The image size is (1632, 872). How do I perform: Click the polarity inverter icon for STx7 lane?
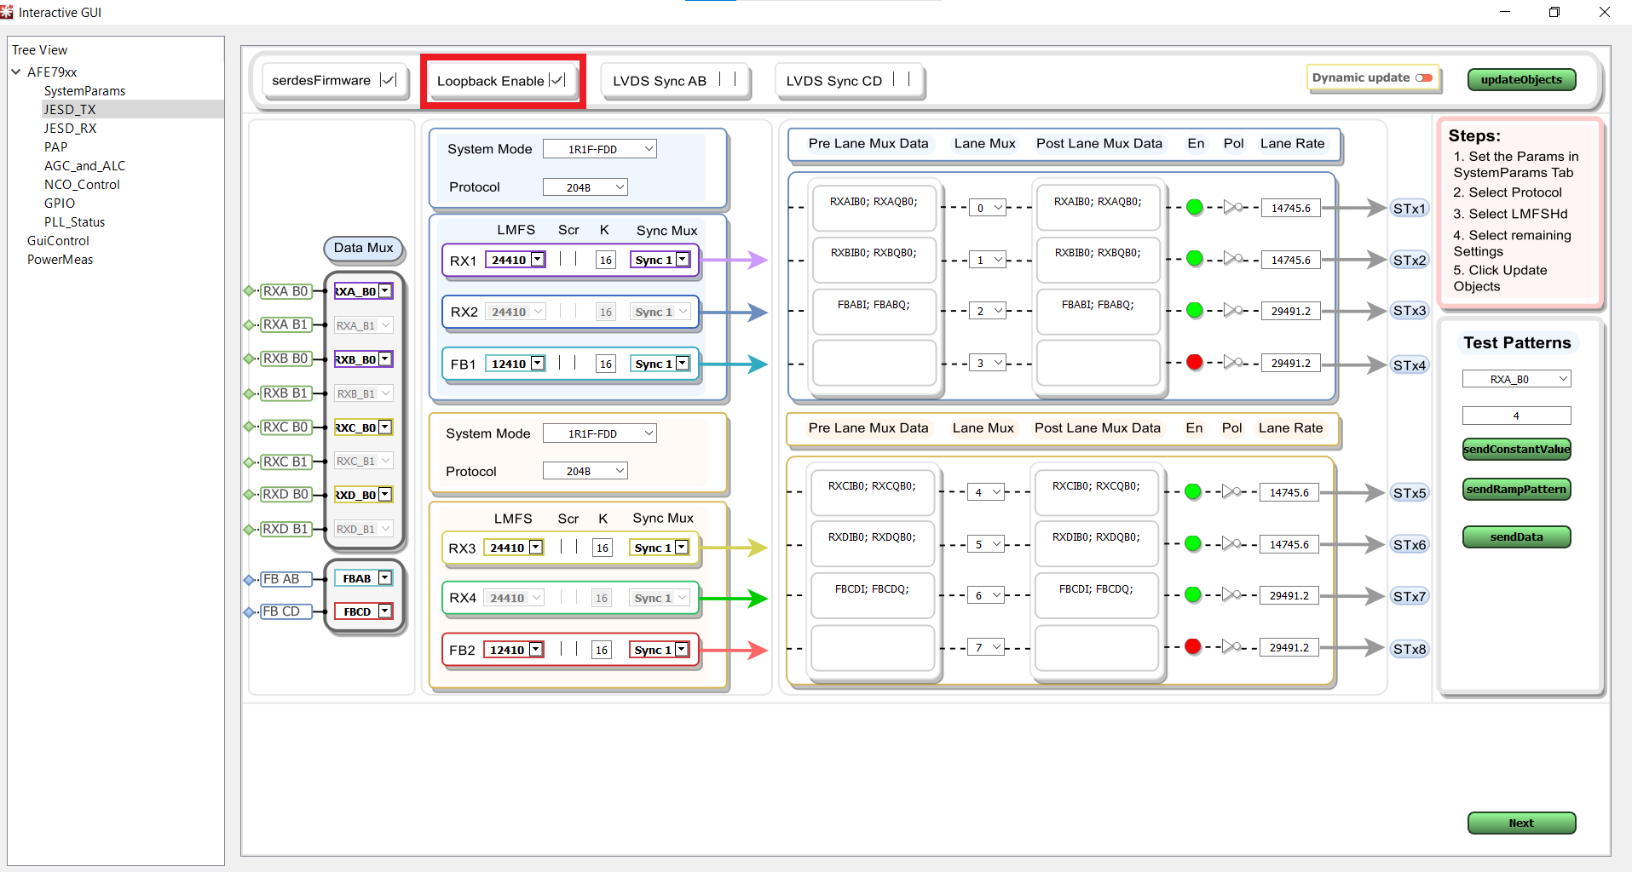pyautogui.click(x=1231, y=595)
